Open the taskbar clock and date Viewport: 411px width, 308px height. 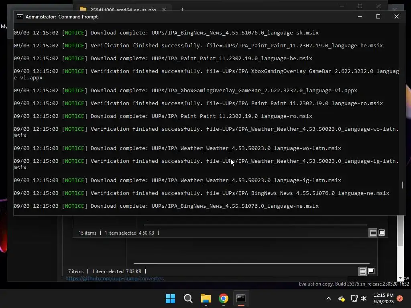click(383, 298)
